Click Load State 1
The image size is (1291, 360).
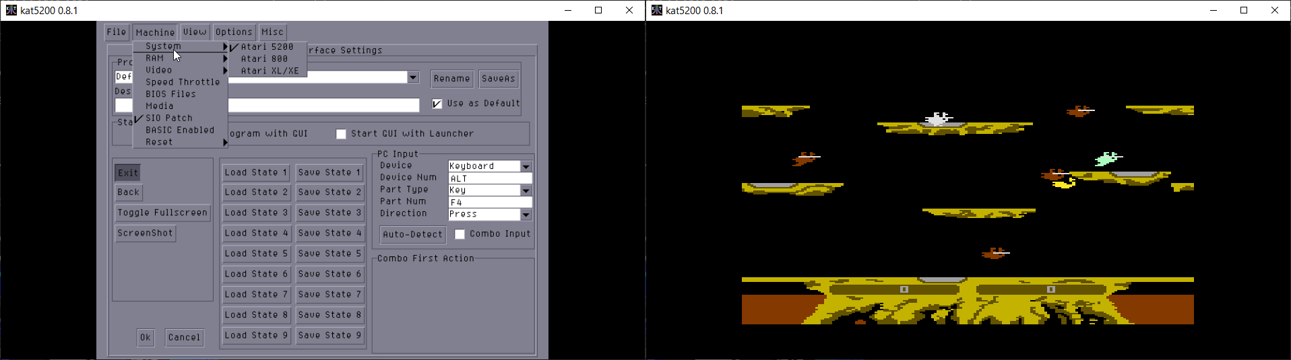[x=256, y=173]
